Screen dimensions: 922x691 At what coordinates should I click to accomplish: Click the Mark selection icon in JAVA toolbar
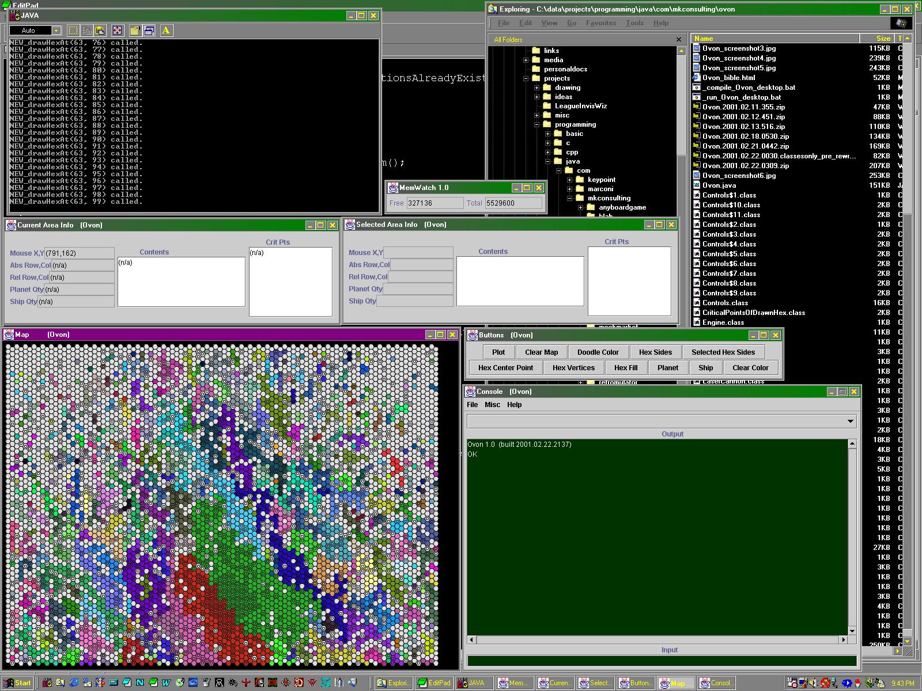click(x=73, y=31)
